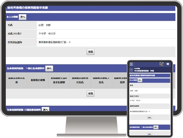The image size is (183, 138).
Task: Click the 保険等の受取人 氏名 column header
Action: (x=101, y=80)
